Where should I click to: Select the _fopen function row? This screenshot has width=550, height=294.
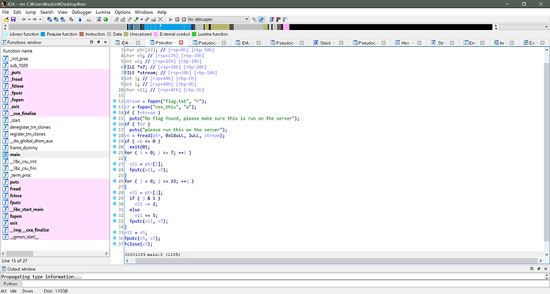(56, 100)
